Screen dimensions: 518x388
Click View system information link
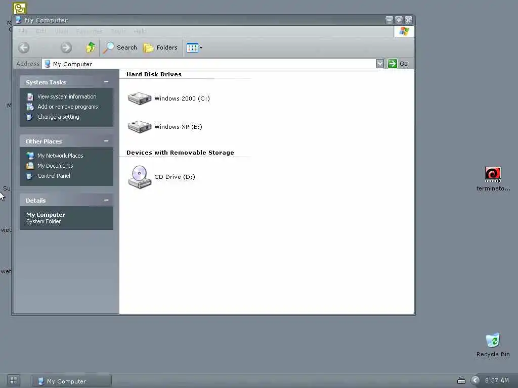67,96
